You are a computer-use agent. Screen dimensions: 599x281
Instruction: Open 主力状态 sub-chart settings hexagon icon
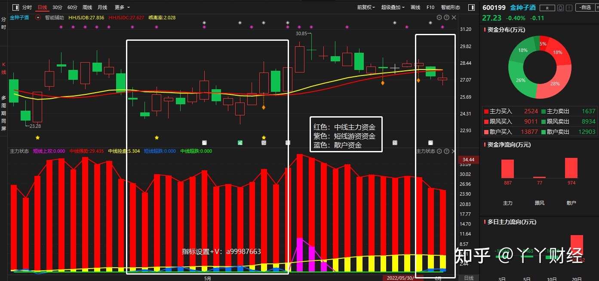pos(439,151)
